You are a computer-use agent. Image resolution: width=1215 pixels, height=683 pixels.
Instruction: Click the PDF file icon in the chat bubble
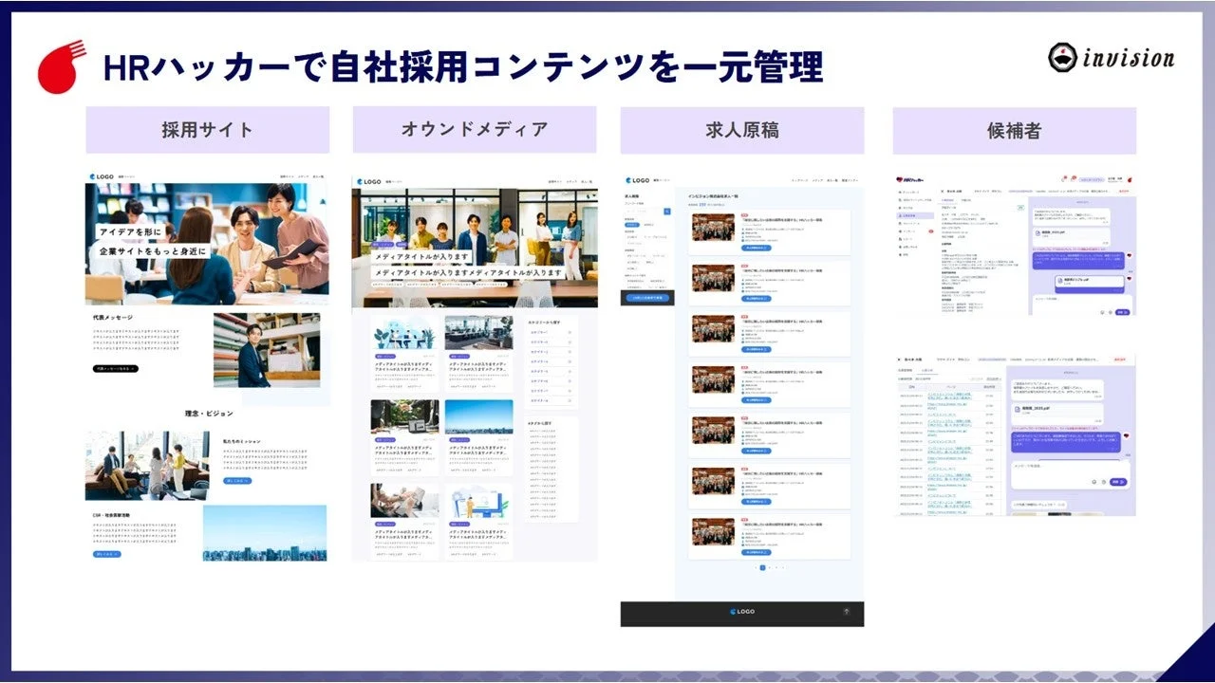pyautogui.click(x=1037, y=232)
